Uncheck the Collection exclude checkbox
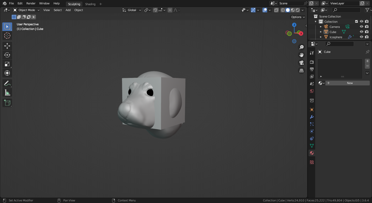Screen dimensions: 372x203 357,22
